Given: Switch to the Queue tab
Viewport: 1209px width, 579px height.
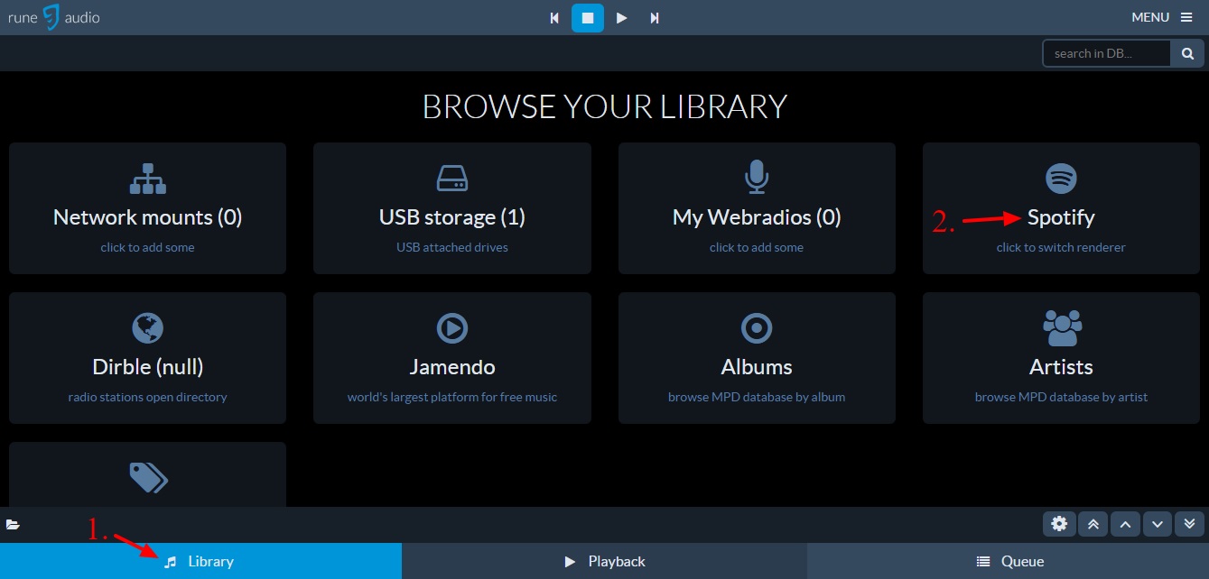Looking at the screenshot, I should 1008,561.
